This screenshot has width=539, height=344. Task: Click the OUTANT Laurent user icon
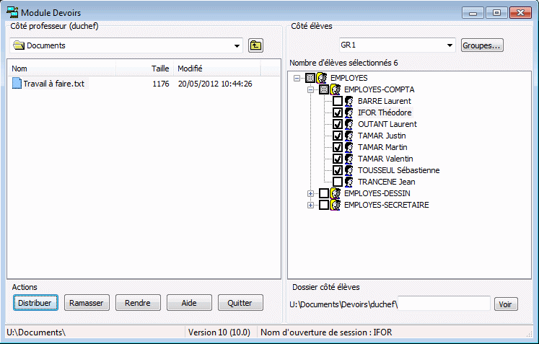point(349,124)
